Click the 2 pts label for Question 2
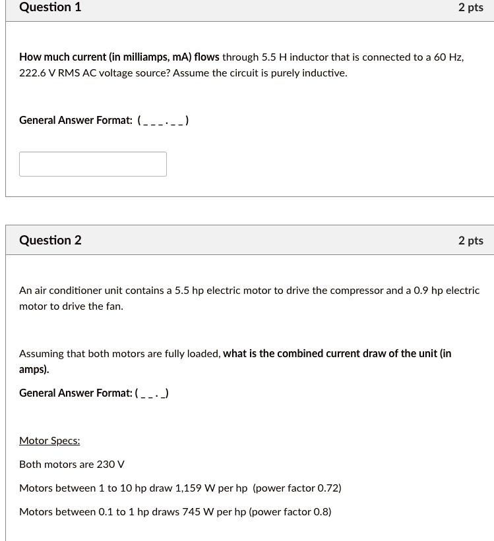 tap(470, 240)
